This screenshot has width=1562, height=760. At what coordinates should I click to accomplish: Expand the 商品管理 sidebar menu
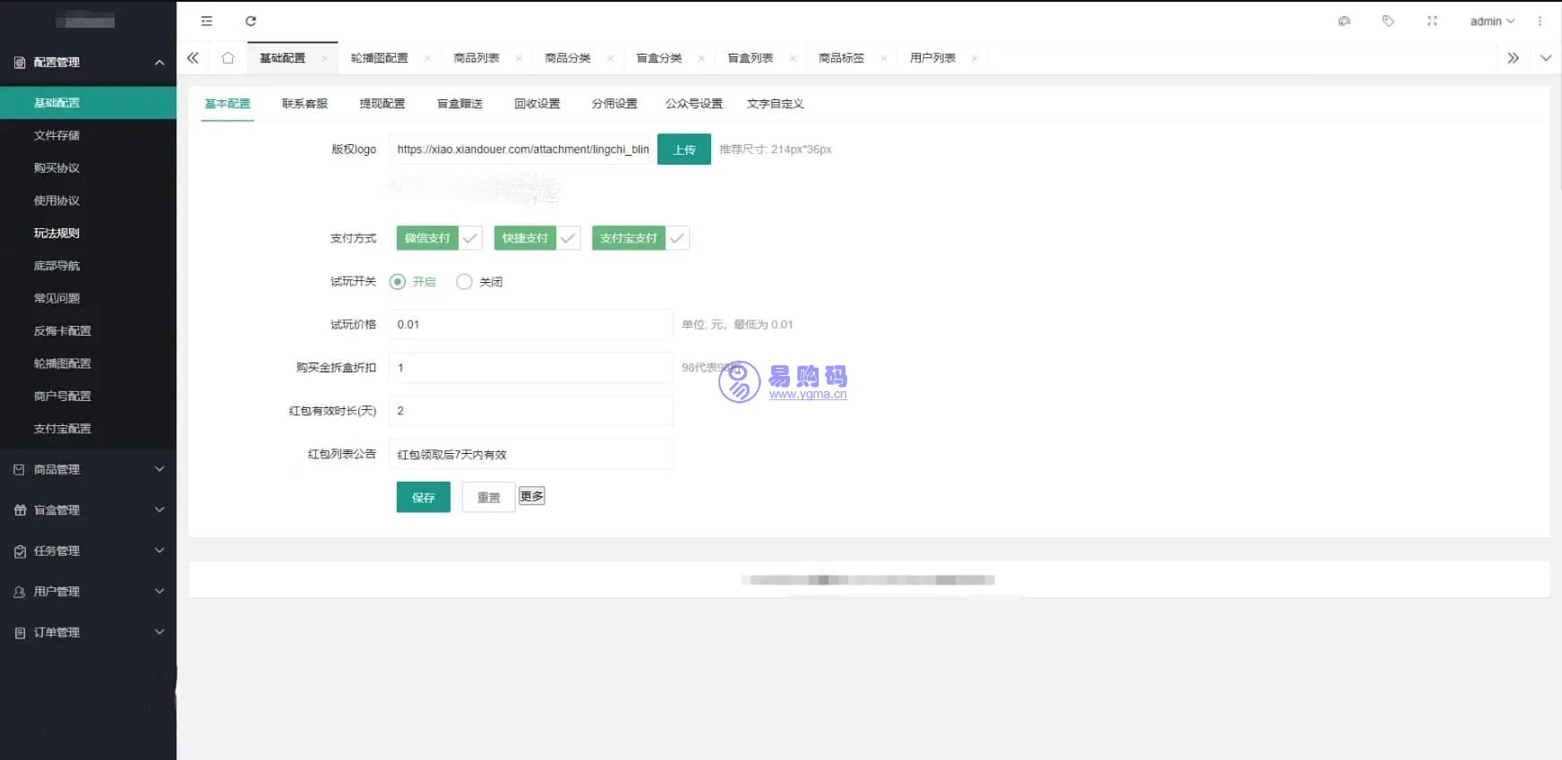[88, 469]
